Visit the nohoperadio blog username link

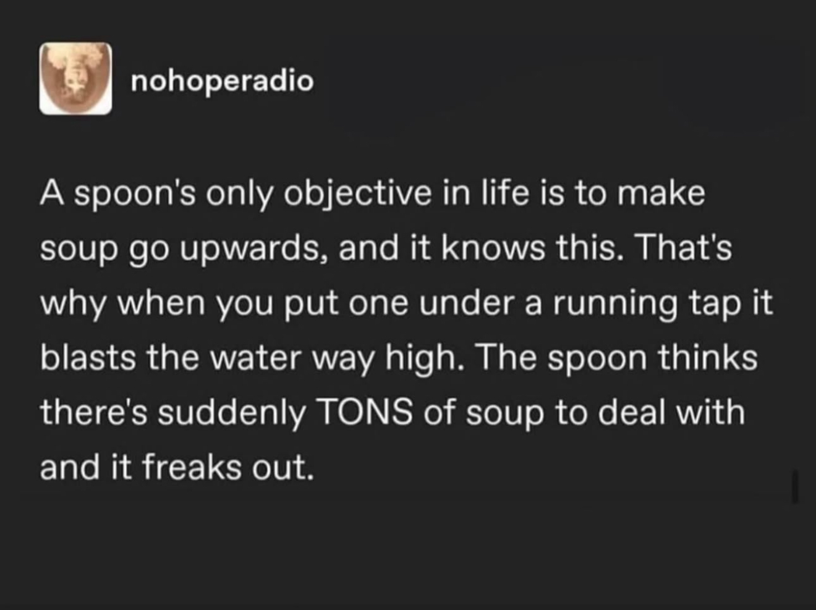click(x=223, y=81)
